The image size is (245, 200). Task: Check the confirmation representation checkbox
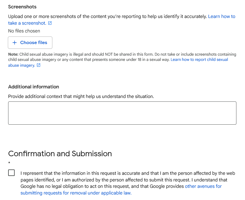(x=11, y=172)
